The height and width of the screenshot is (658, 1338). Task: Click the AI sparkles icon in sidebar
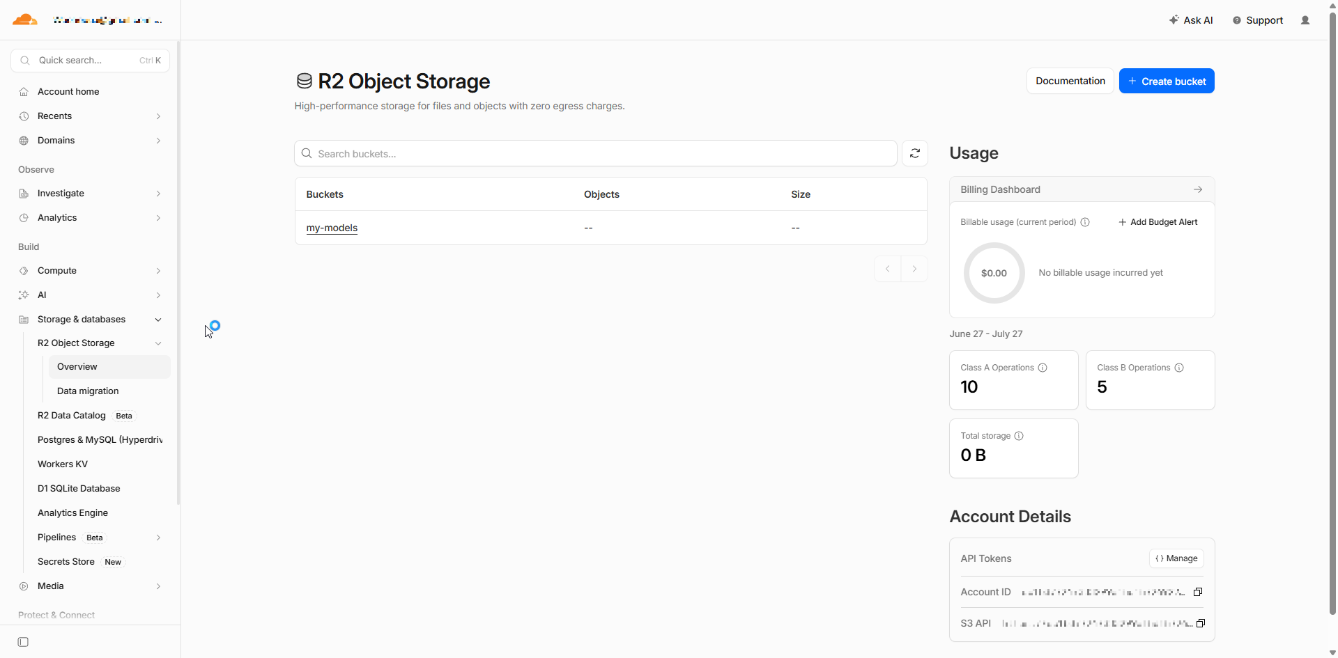click(x=24, y=295)
